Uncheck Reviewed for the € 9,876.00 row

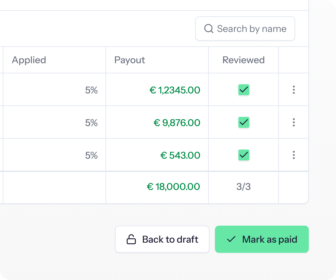(x=243, y=122)
